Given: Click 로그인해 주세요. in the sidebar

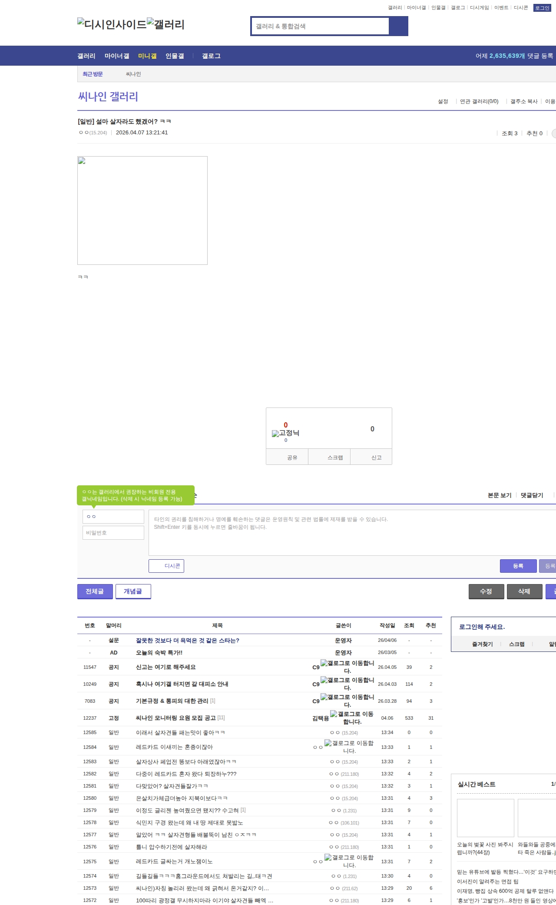Looking at the screenshot, I should point(482,627).
